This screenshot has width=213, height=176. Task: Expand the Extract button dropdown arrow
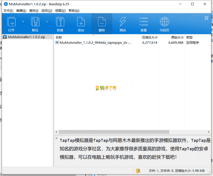click(x=47, y=22)
